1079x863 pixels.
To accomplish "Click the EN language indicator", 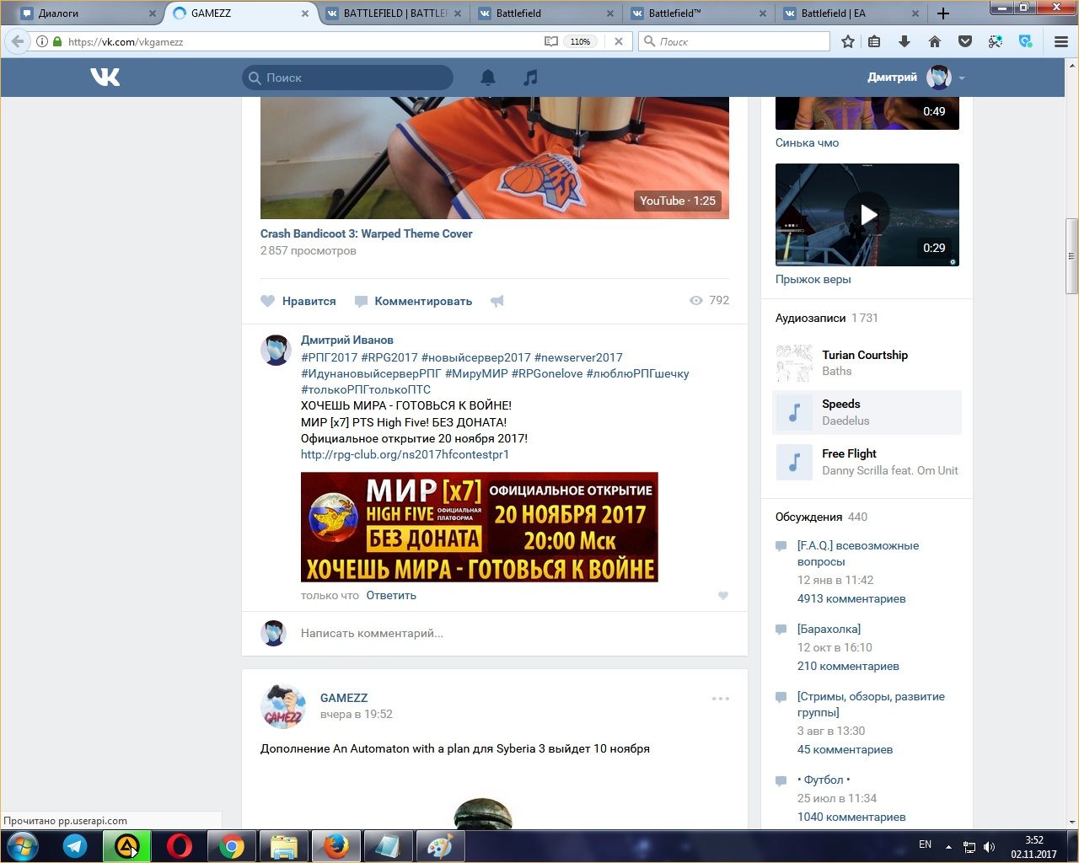I will click(925, 844).
